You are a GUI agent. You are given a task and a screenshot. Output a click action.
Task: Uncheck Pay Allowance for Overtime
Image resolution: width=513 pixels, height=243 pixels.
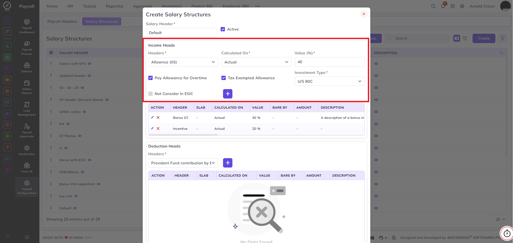[150, 78]
